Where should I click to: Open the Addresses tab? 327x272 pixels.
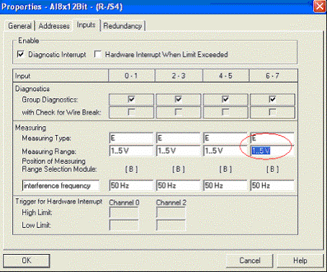[54, 26]
